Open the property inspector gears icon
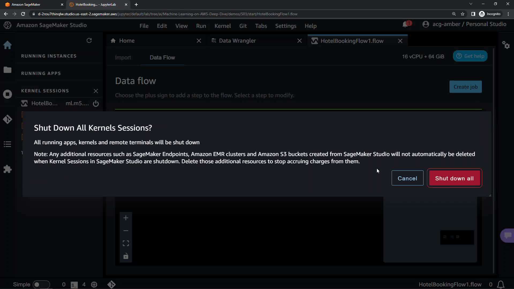The width and height of the screenshot is (514, 289). [506, 45]
